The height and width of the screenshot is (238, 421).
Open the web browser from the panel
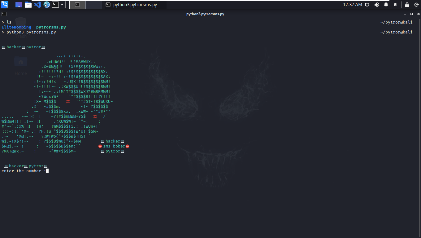[46, 5]
